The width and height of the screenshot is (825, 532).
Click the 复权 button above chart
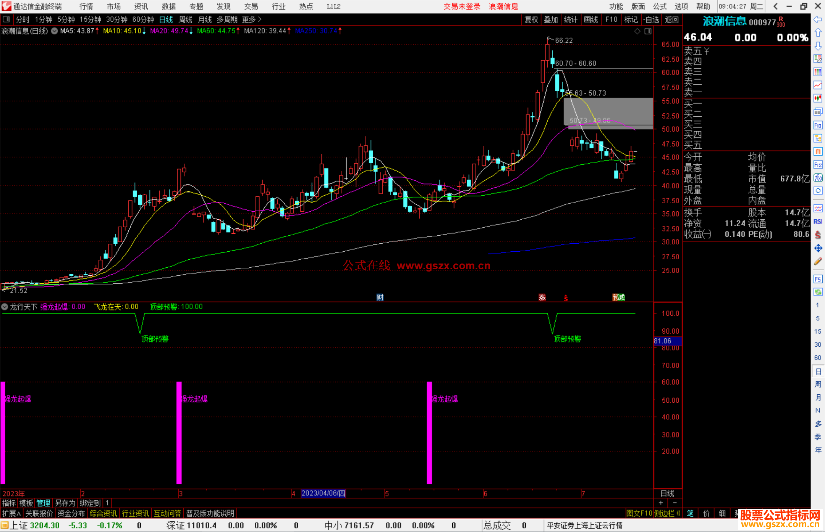tap(531, 19)
